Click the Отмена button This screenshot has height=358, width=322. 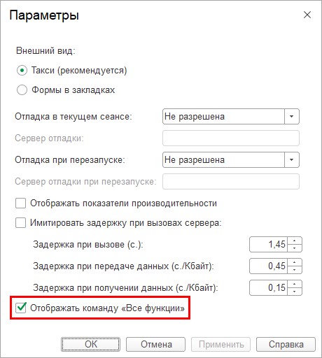[156, 344]
